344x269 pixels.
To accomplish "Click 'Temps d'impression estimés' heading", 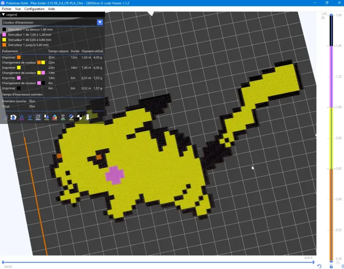I will (23, 94).
